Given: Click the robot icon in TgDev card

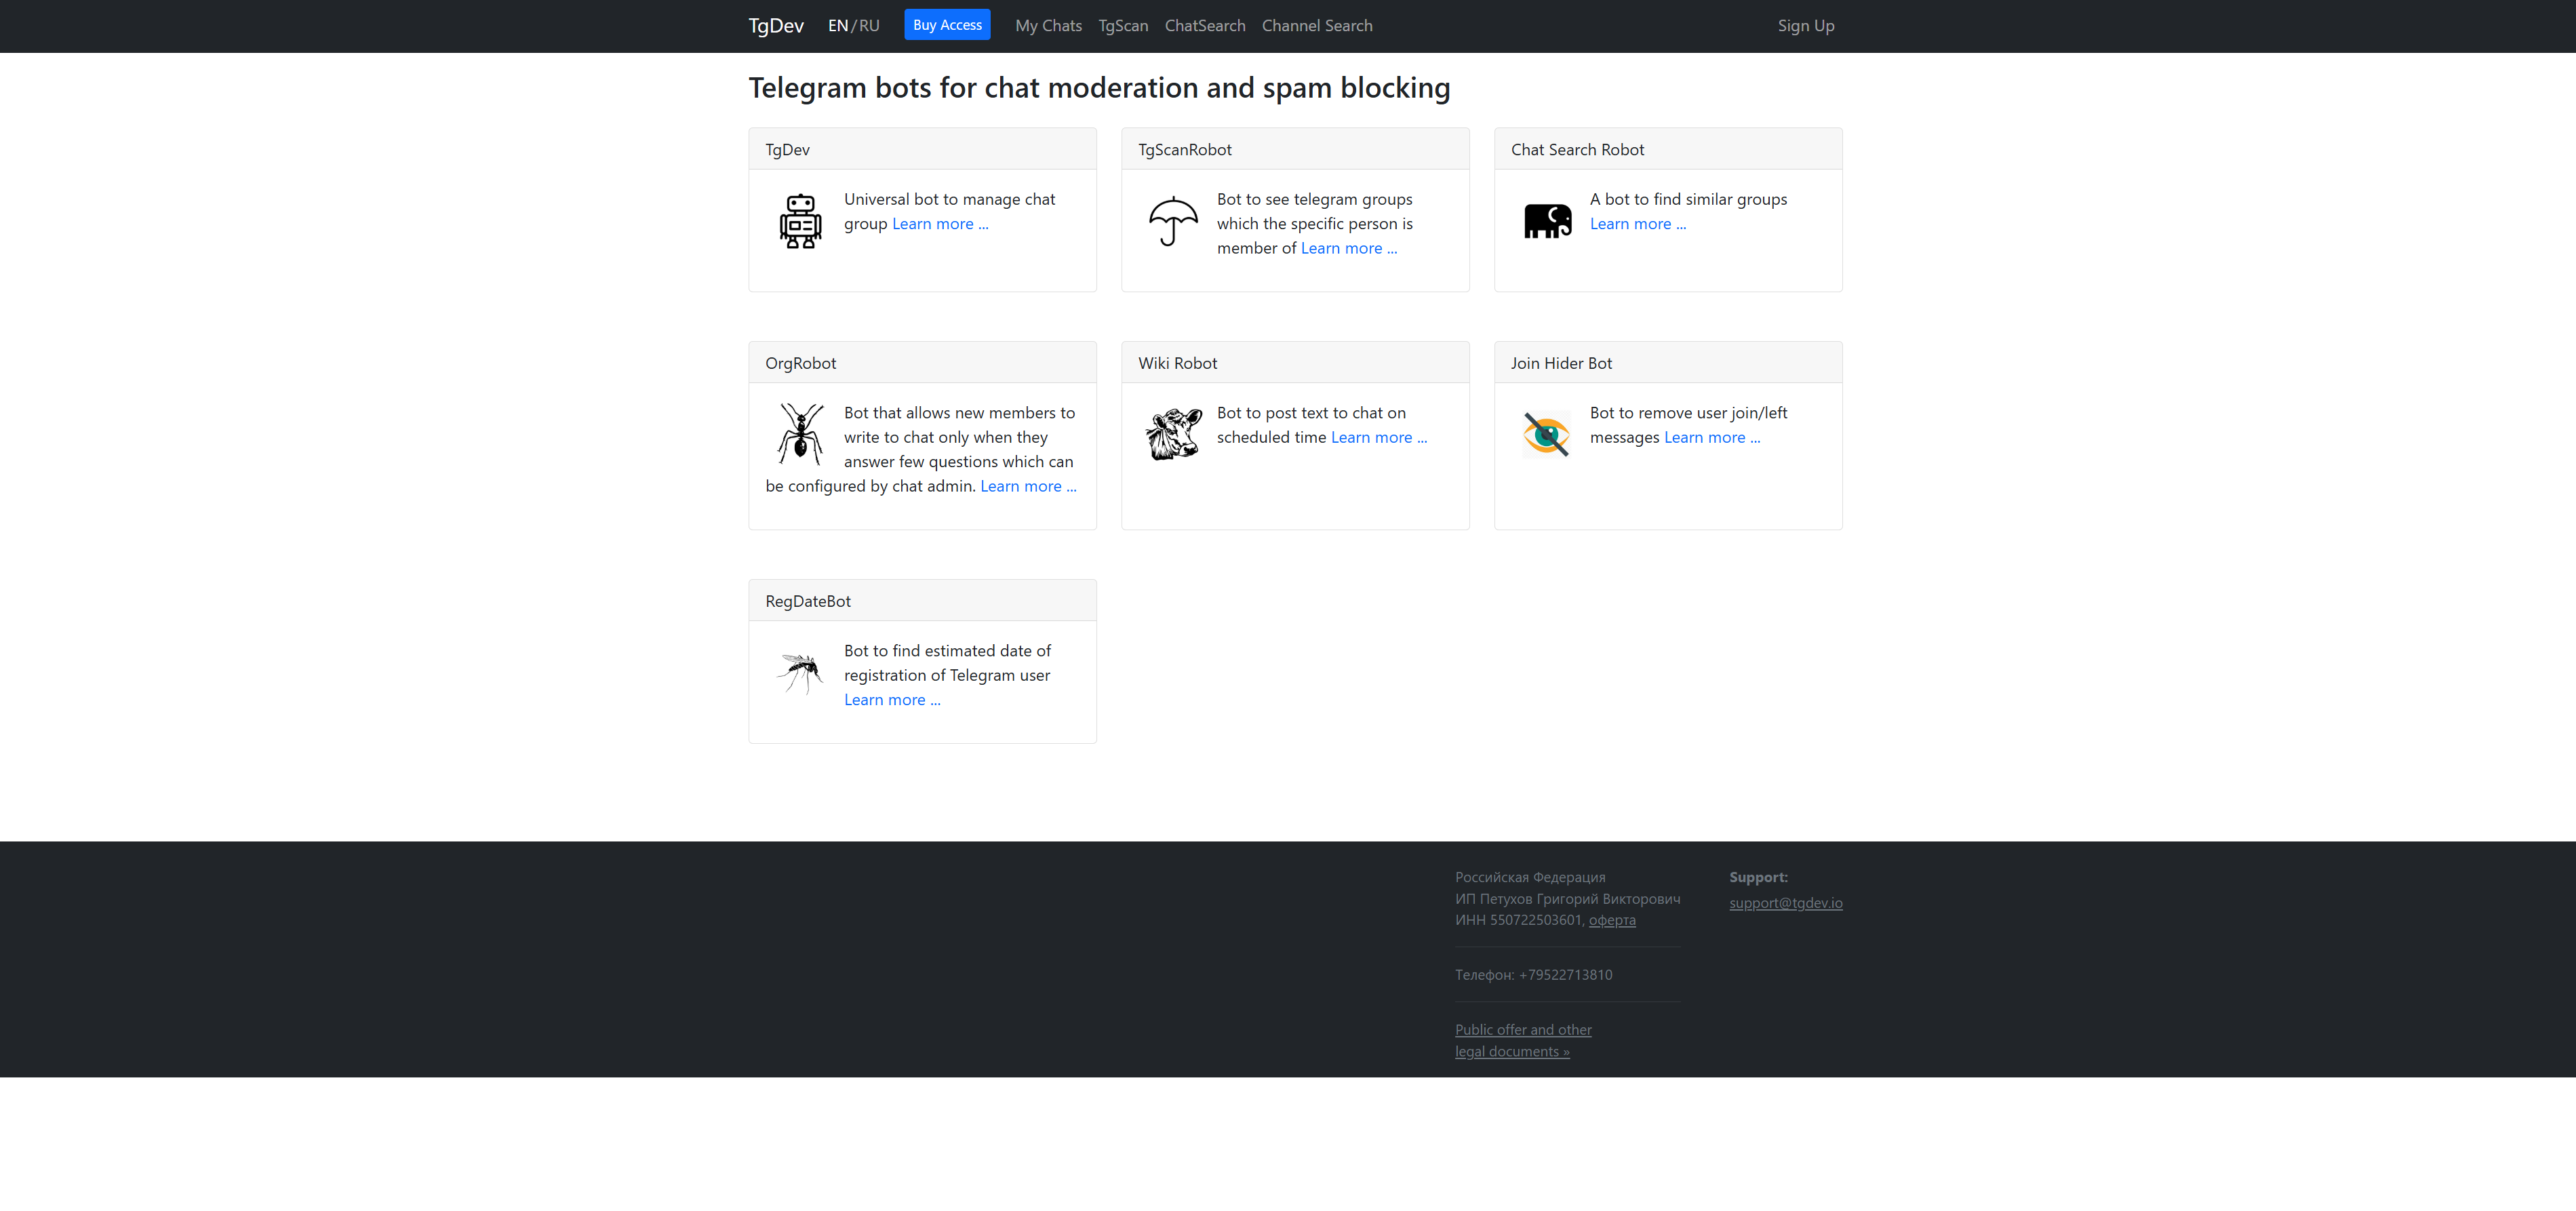Looking at the screenshot, I should 800,221.
